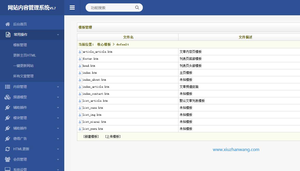Click the home icon beside 后台首页

(x=8, y=24)
